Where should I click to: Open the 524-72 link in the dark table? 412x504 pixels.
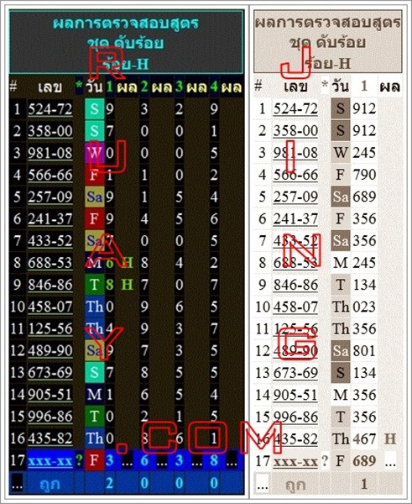50,109
